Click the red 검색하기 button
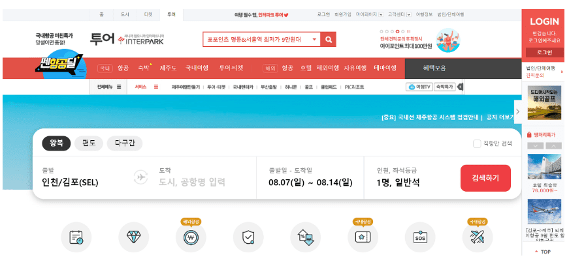The width and height of the screenshot is (569, 264). (x=485, y=178)
